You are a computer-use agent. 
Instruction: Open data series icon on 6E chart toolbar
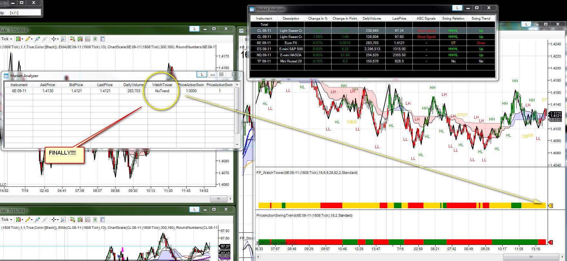pos(80,39)
